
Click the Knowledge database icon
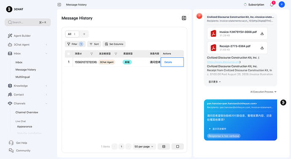click(x=10, y=86)
